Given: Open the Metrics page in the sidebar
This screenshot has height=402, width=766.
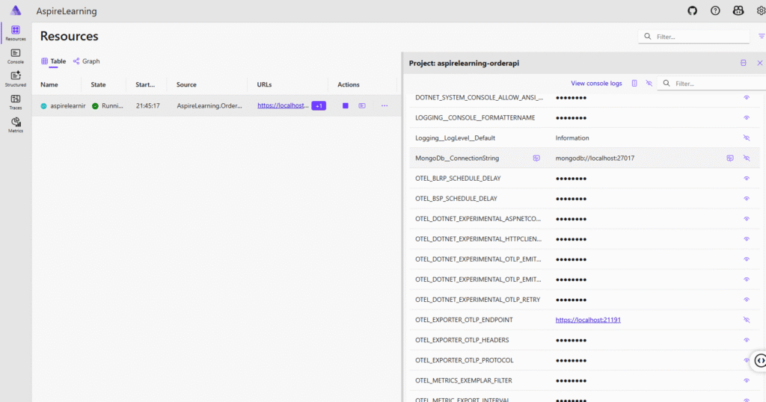Looking at the screenshot, I should (16, 125).
